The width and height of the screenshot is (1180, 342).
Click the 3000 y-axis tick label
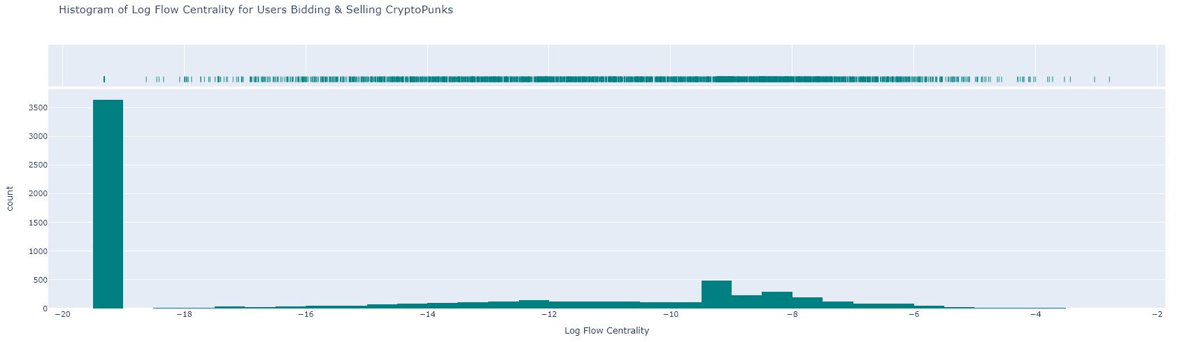pos(38,137)
